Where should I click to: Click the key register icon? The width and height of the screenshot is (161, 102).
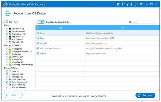(127, 4)
